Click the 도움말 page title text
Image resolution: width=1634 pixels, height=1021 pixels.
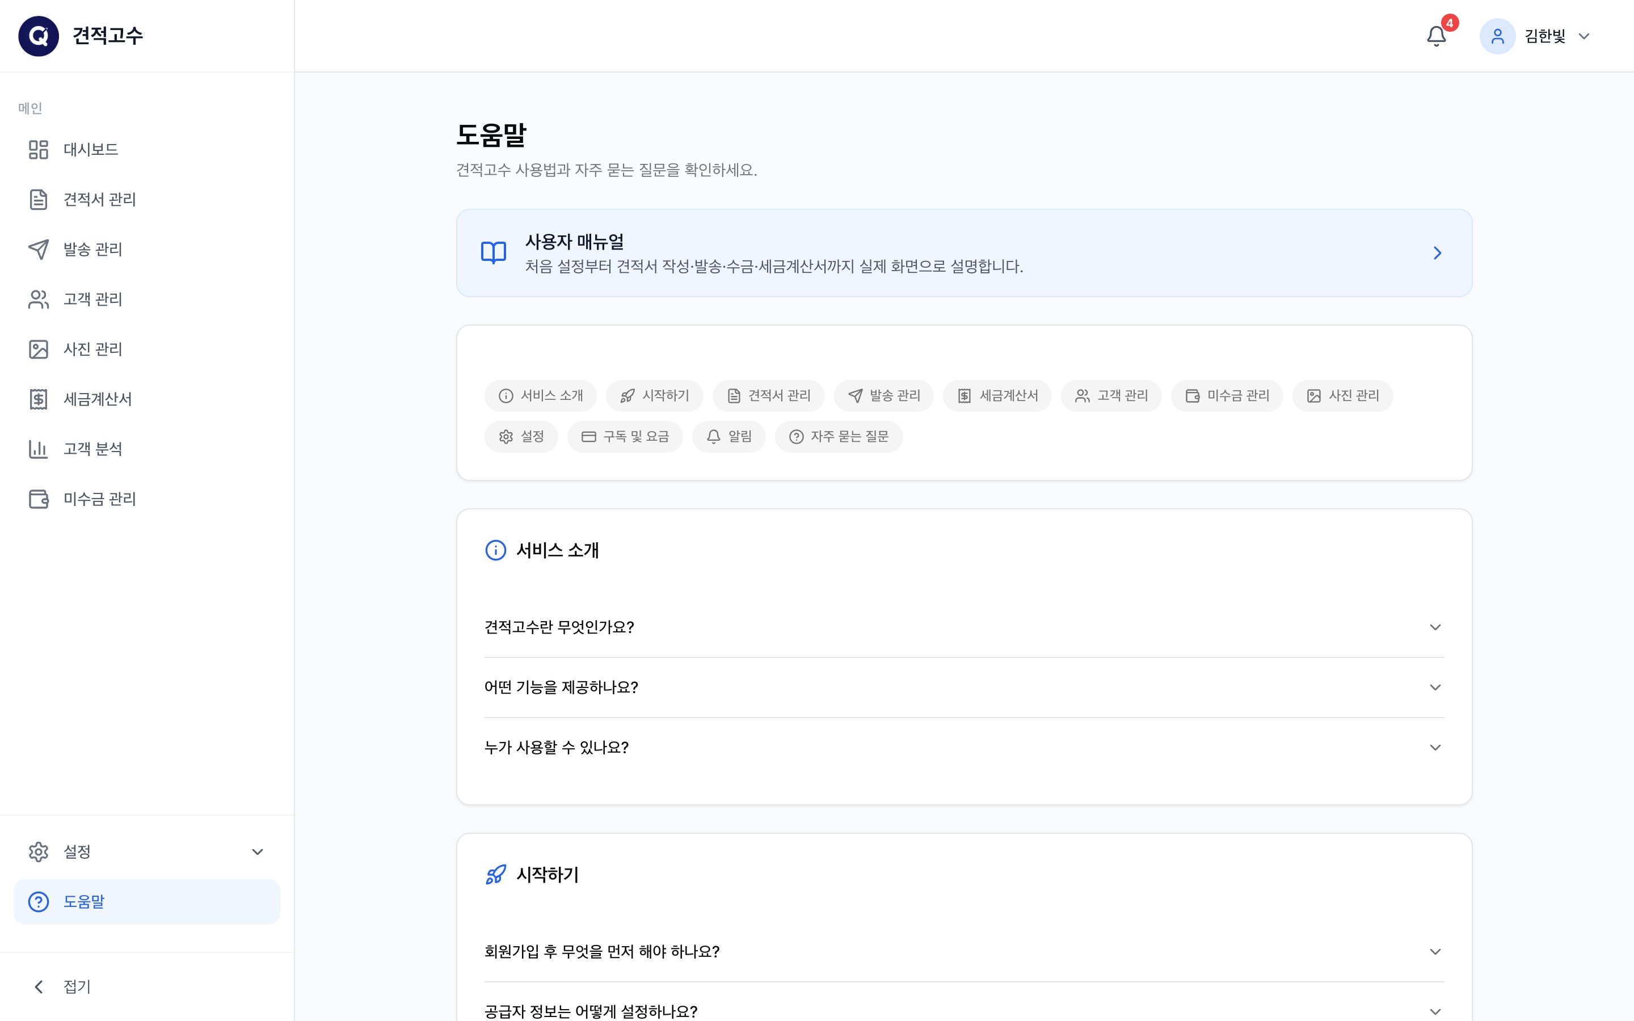point(491,135)
